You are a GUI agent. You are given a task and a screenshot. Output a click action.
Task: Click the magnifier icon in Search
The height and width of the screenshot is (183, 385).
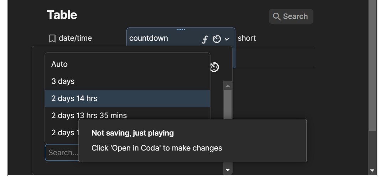(x=277, y=16)
